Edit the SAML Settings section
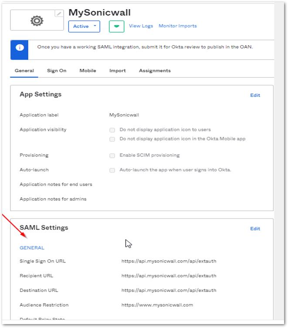This screenshot has width=288, height=328. (255, 229)
